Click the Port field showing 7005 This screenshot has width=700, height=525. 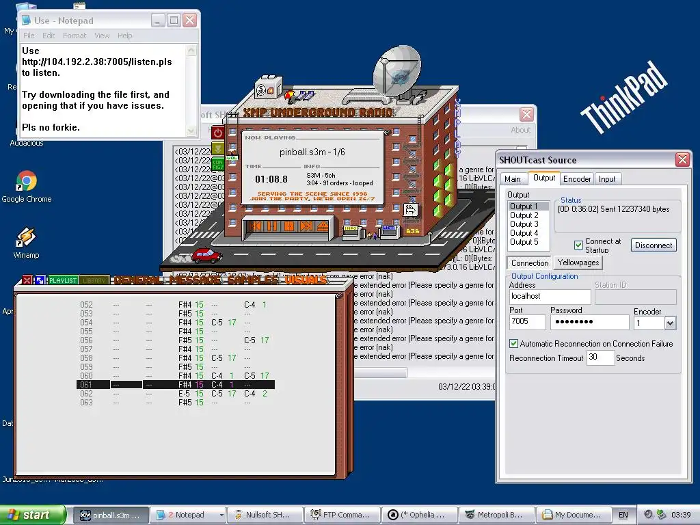click(x=527, y=321)
